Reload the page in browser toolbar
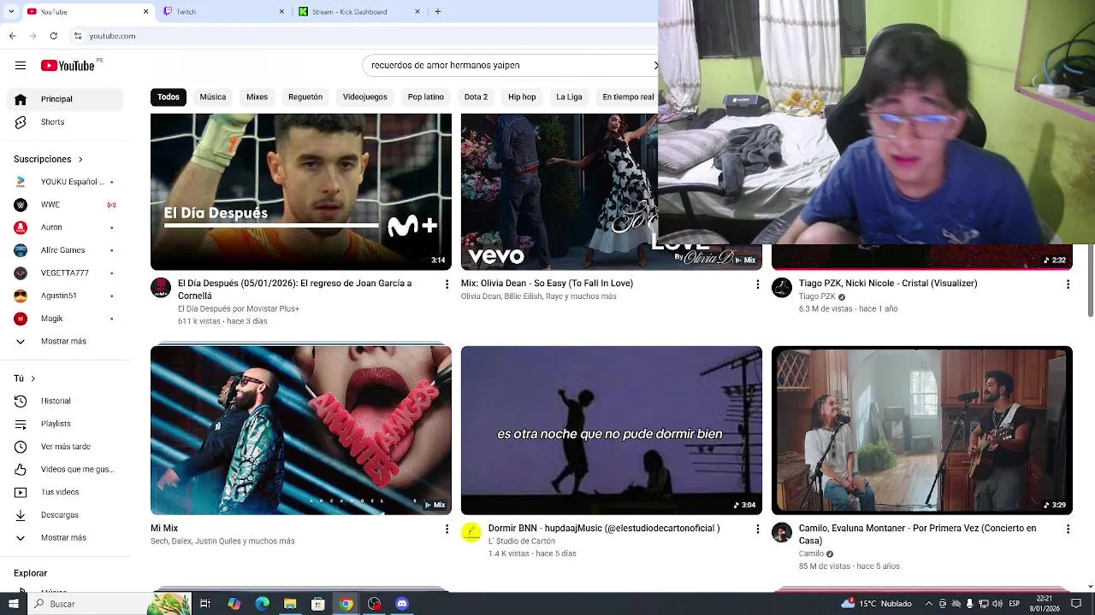 coord(54,36)
